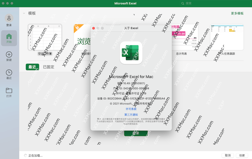Click the 新建 plus icon
Image resolution: width=252 pixels, height=159 pixels.
click(x=9, y=55)
